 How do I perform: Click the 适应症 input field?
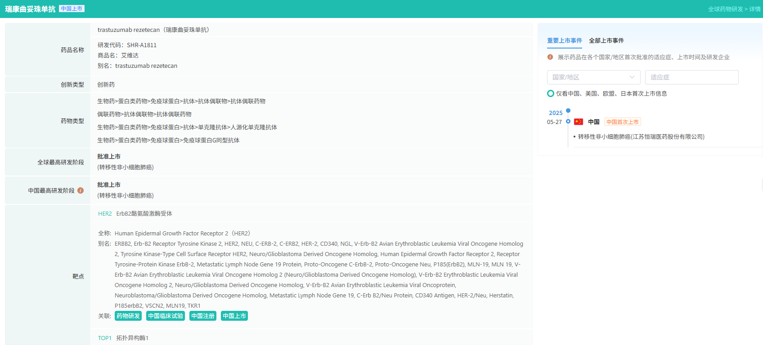click(691, 77)
